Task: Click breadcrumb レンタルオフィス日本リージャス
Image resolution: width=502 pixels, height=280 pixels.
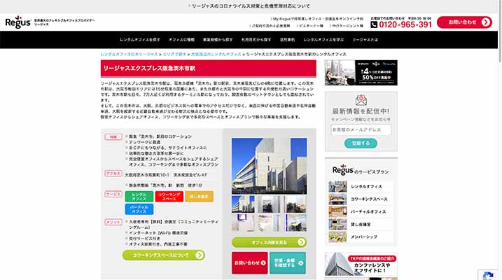Action: point(130,55)
